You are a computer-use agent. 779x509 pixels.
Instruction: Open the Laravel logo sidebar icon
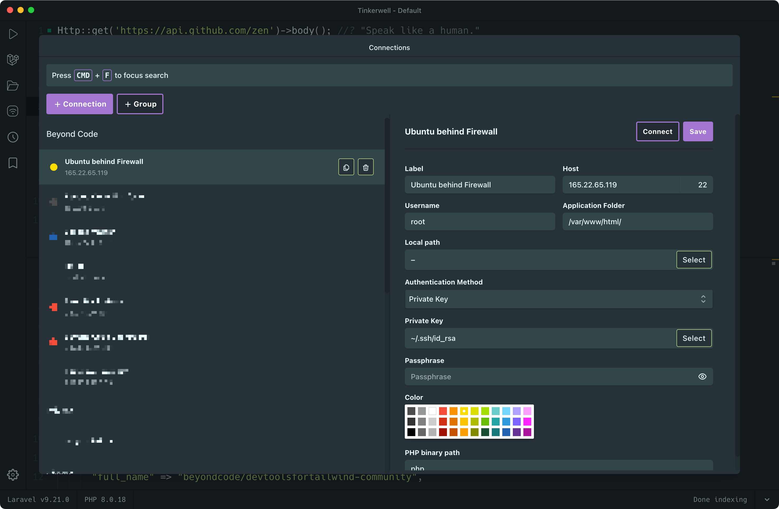(x=13, y=59)
